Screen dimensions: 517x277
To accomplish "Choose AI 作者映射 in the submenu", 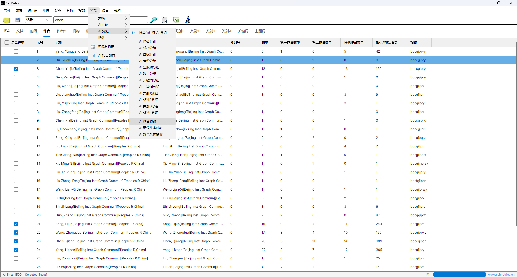I will click(x=153, y=122).
